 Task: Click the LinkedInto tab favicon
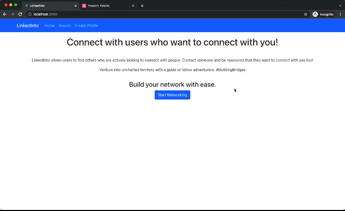pyautogui.click(x=26, y=6)
